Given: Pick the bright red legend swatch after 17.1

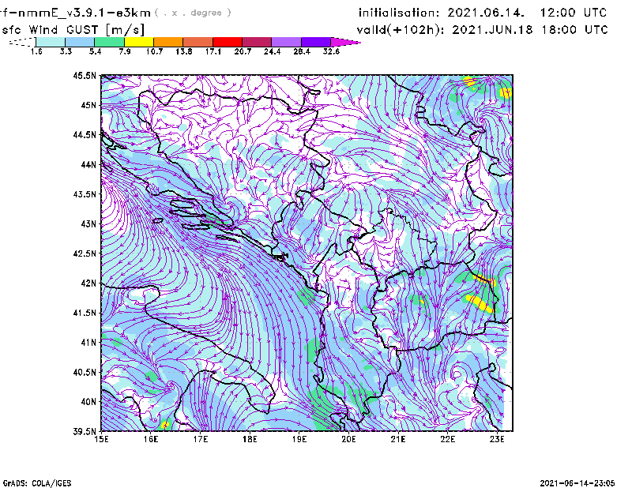Looking at the screenshot, I should pyautogui.click(x=228, y=42).
